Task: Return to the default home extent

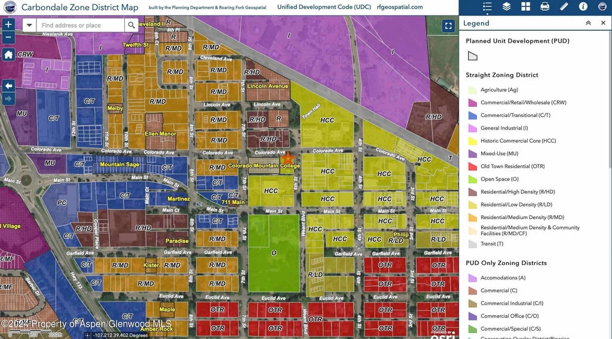Action: pos(8,54)
